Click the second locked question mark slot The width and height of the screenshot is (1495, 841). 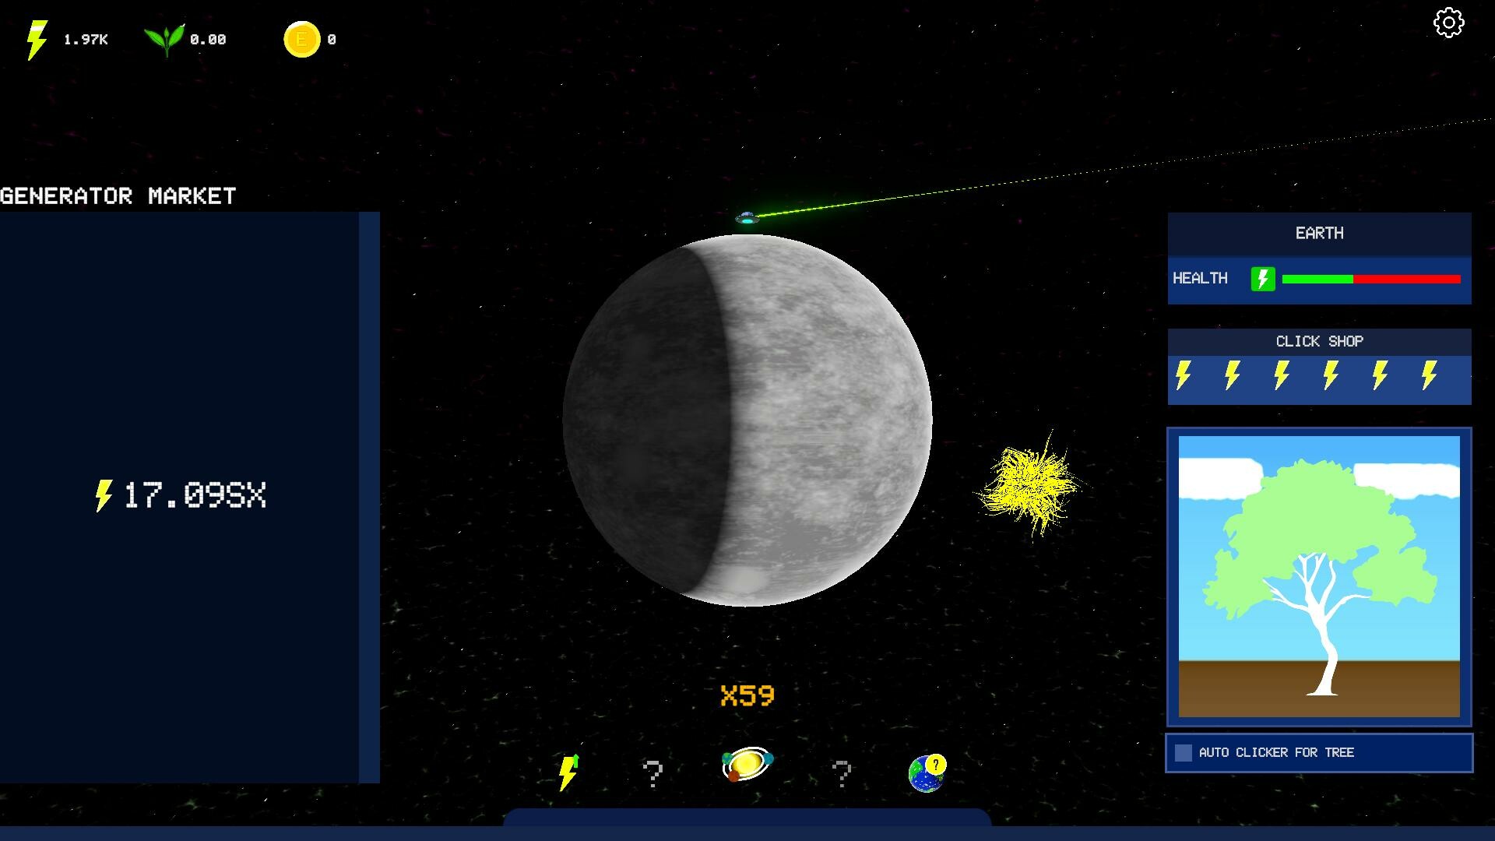[841, 774]
